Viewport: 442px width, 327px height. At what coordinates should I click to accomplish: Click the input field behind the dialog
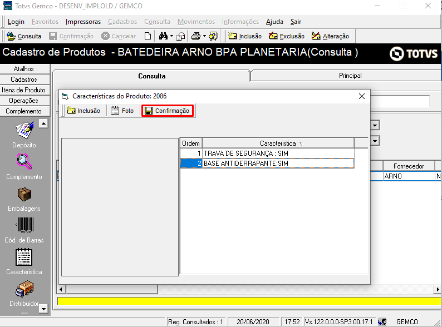tap(400, 101)
